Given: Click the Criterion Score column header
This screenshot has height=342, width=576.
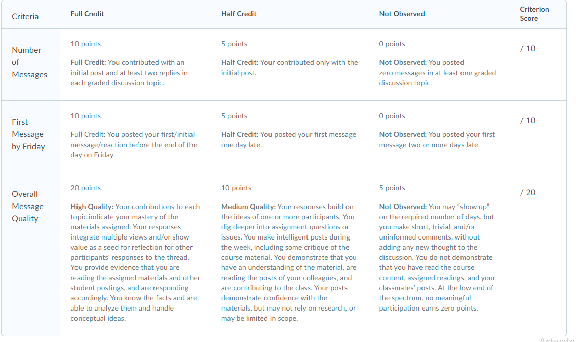Looking at the screenshot, I should [x=534, y=14].
